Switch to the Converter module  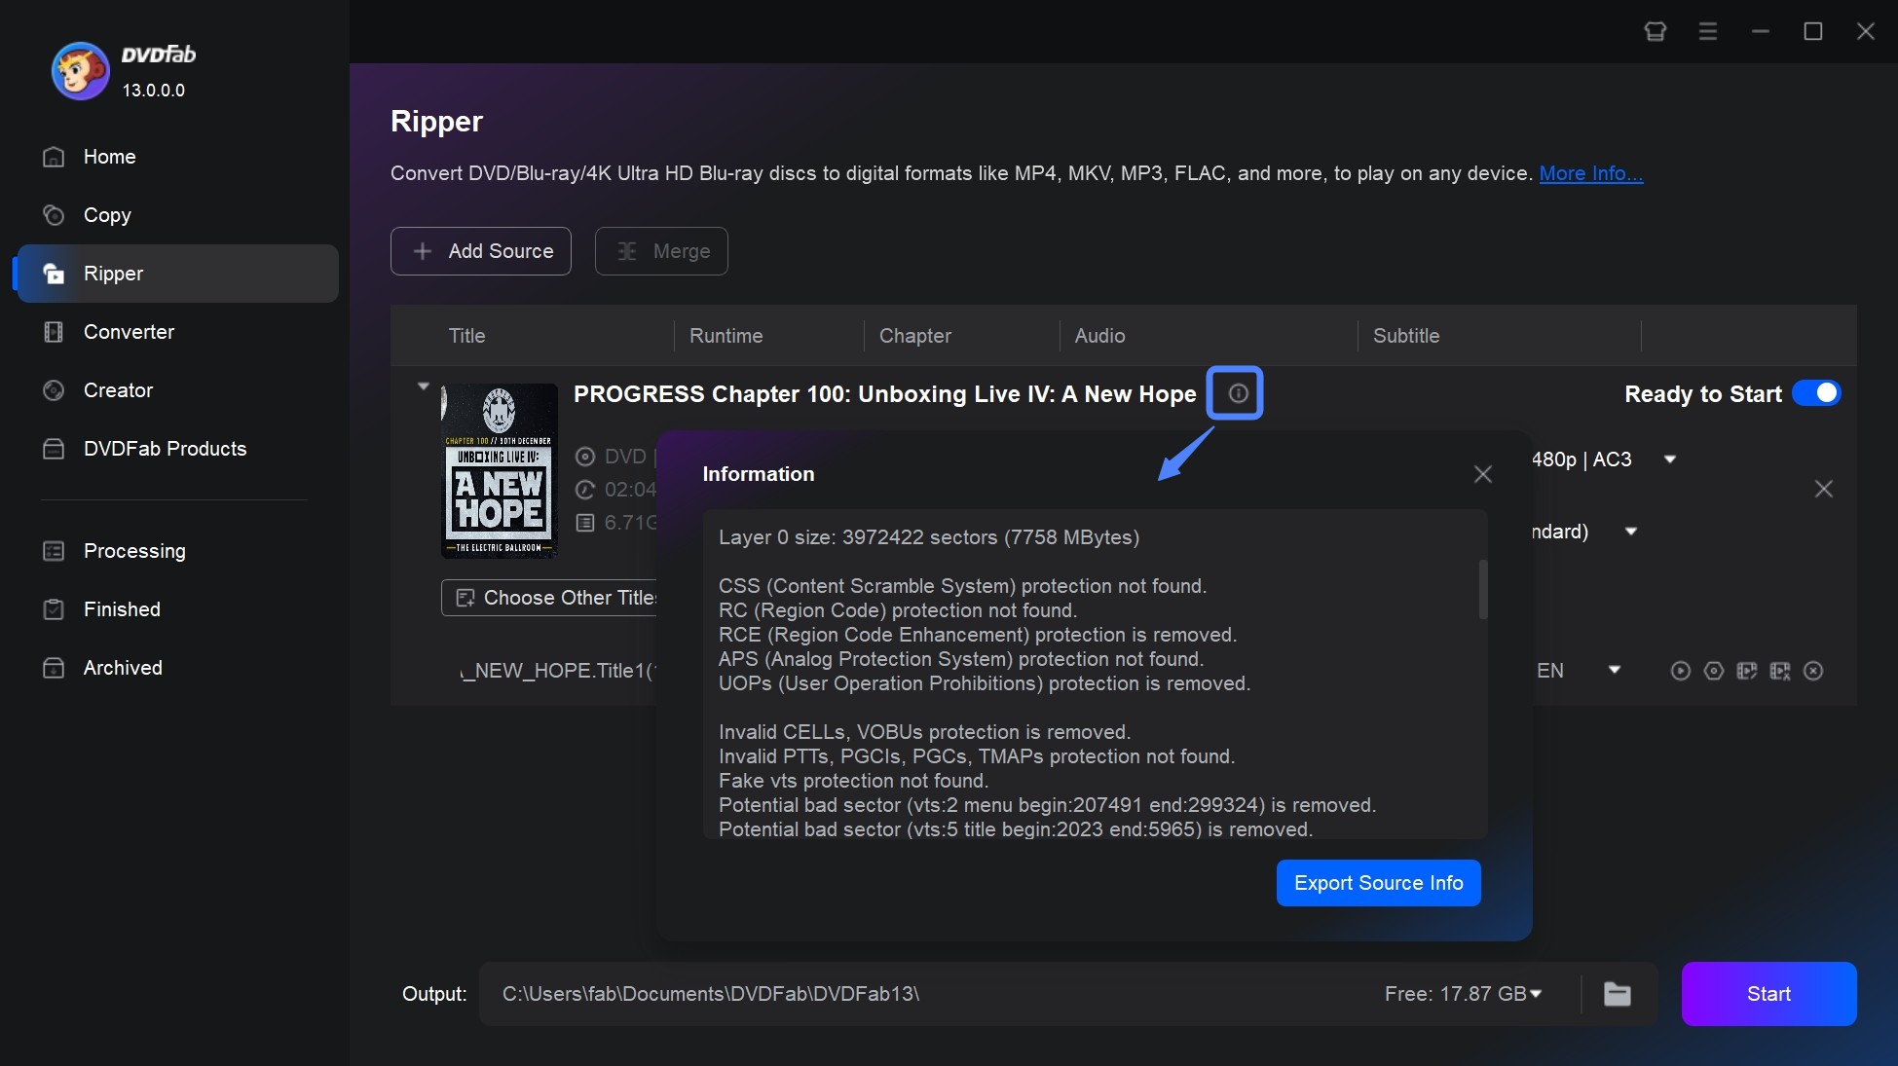click(128, 332)
